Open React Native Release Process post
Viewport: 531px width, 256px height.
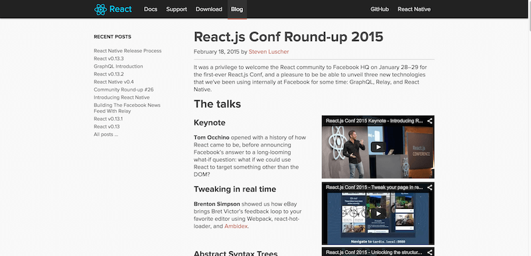(x=127, y=50)
